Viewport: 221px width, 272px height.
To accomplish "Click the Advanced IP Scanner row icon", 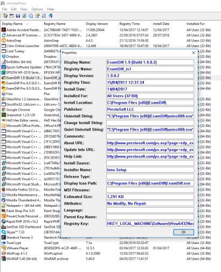I will [x=3, y=35].
